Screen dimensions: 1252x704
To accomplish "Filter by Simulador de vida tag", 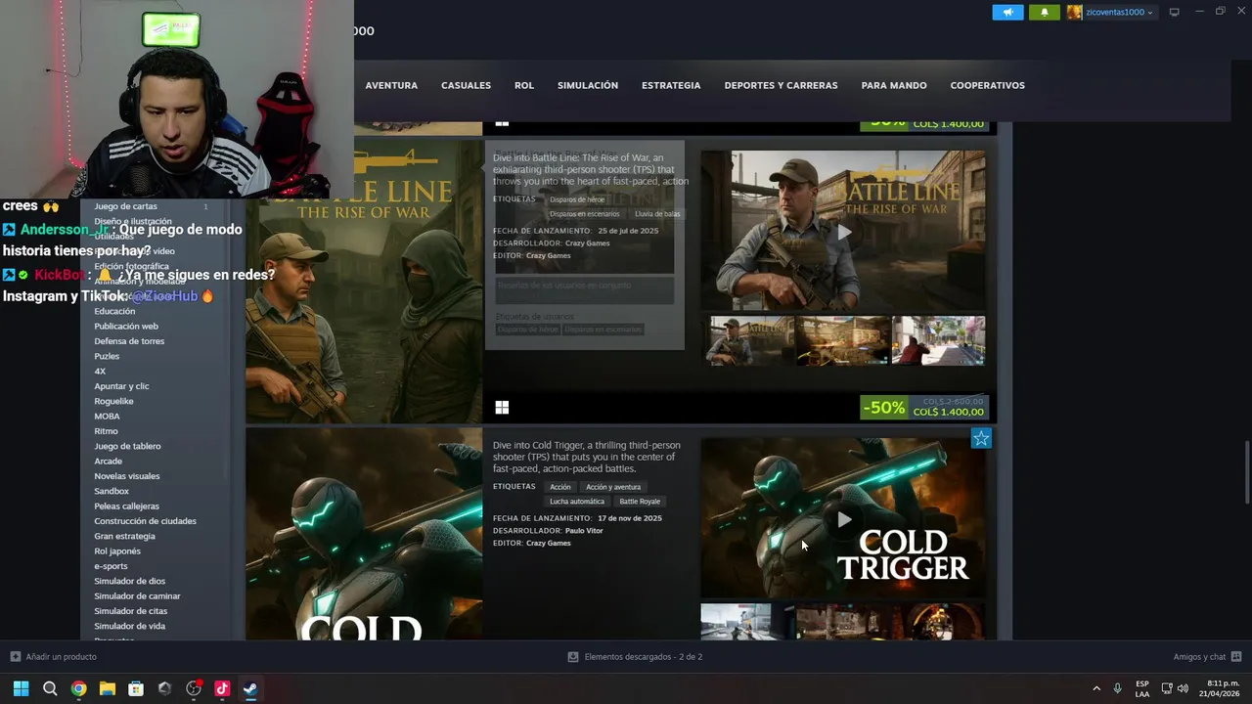I will pyautogui.click(x=129, y=626).
